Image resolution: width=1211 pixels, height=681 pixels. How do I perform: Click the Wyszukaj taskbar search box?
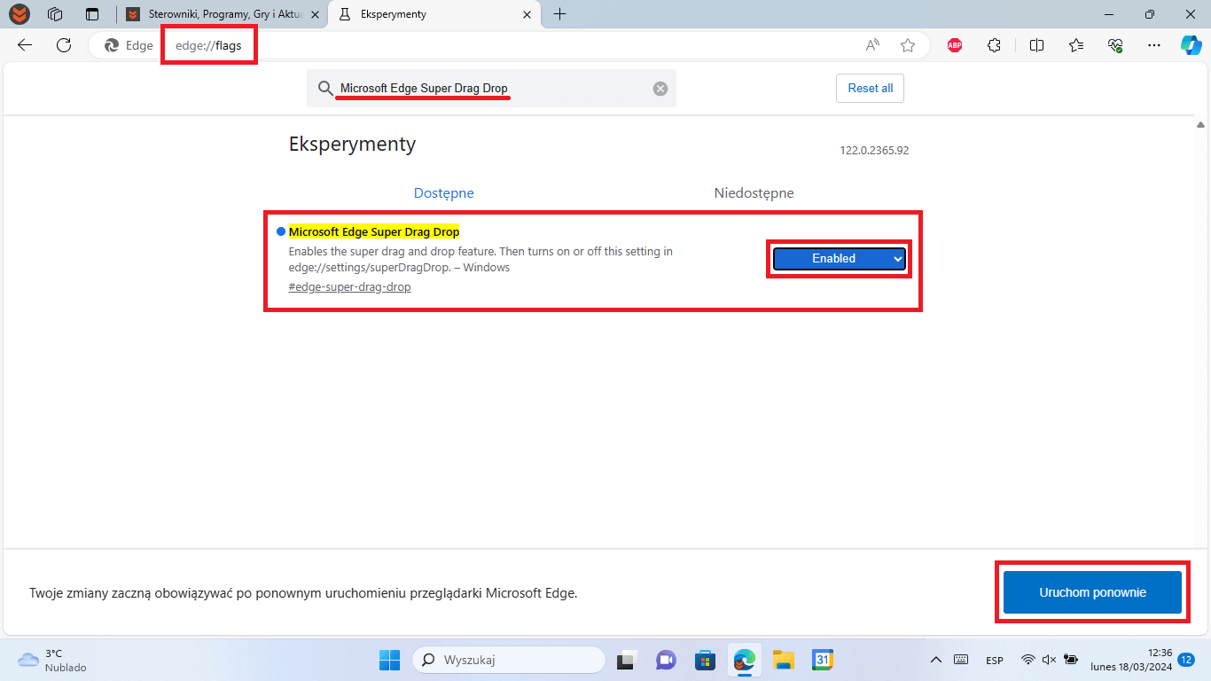tap(509, 660)
